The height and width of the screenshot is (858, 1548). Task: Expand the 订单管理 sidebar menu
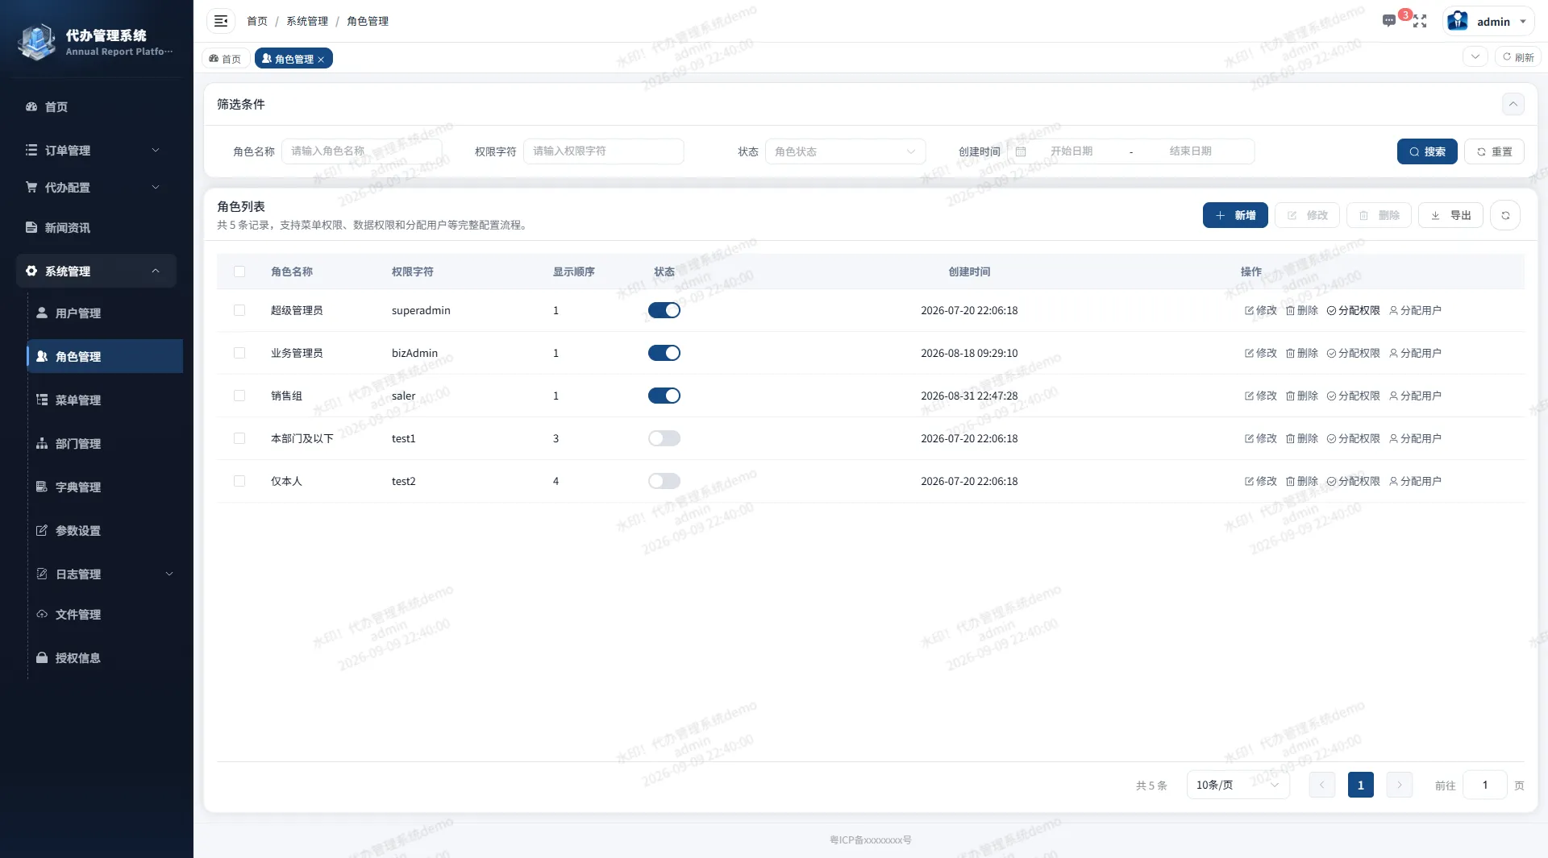pyautogui.click(x=96, y=151)
